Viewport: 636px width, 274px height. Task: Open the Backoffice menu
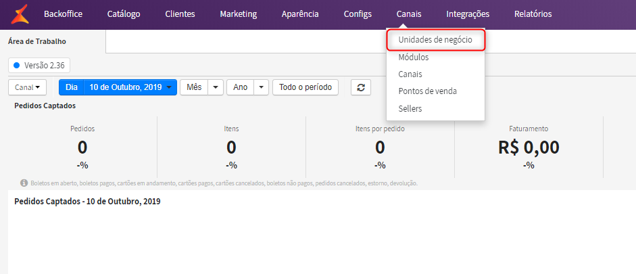click(63, 14)
